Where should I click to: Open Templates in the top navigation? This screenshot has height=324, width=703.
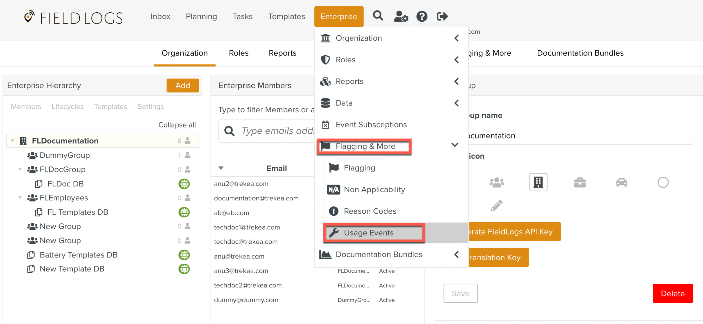tap(287, 16)
